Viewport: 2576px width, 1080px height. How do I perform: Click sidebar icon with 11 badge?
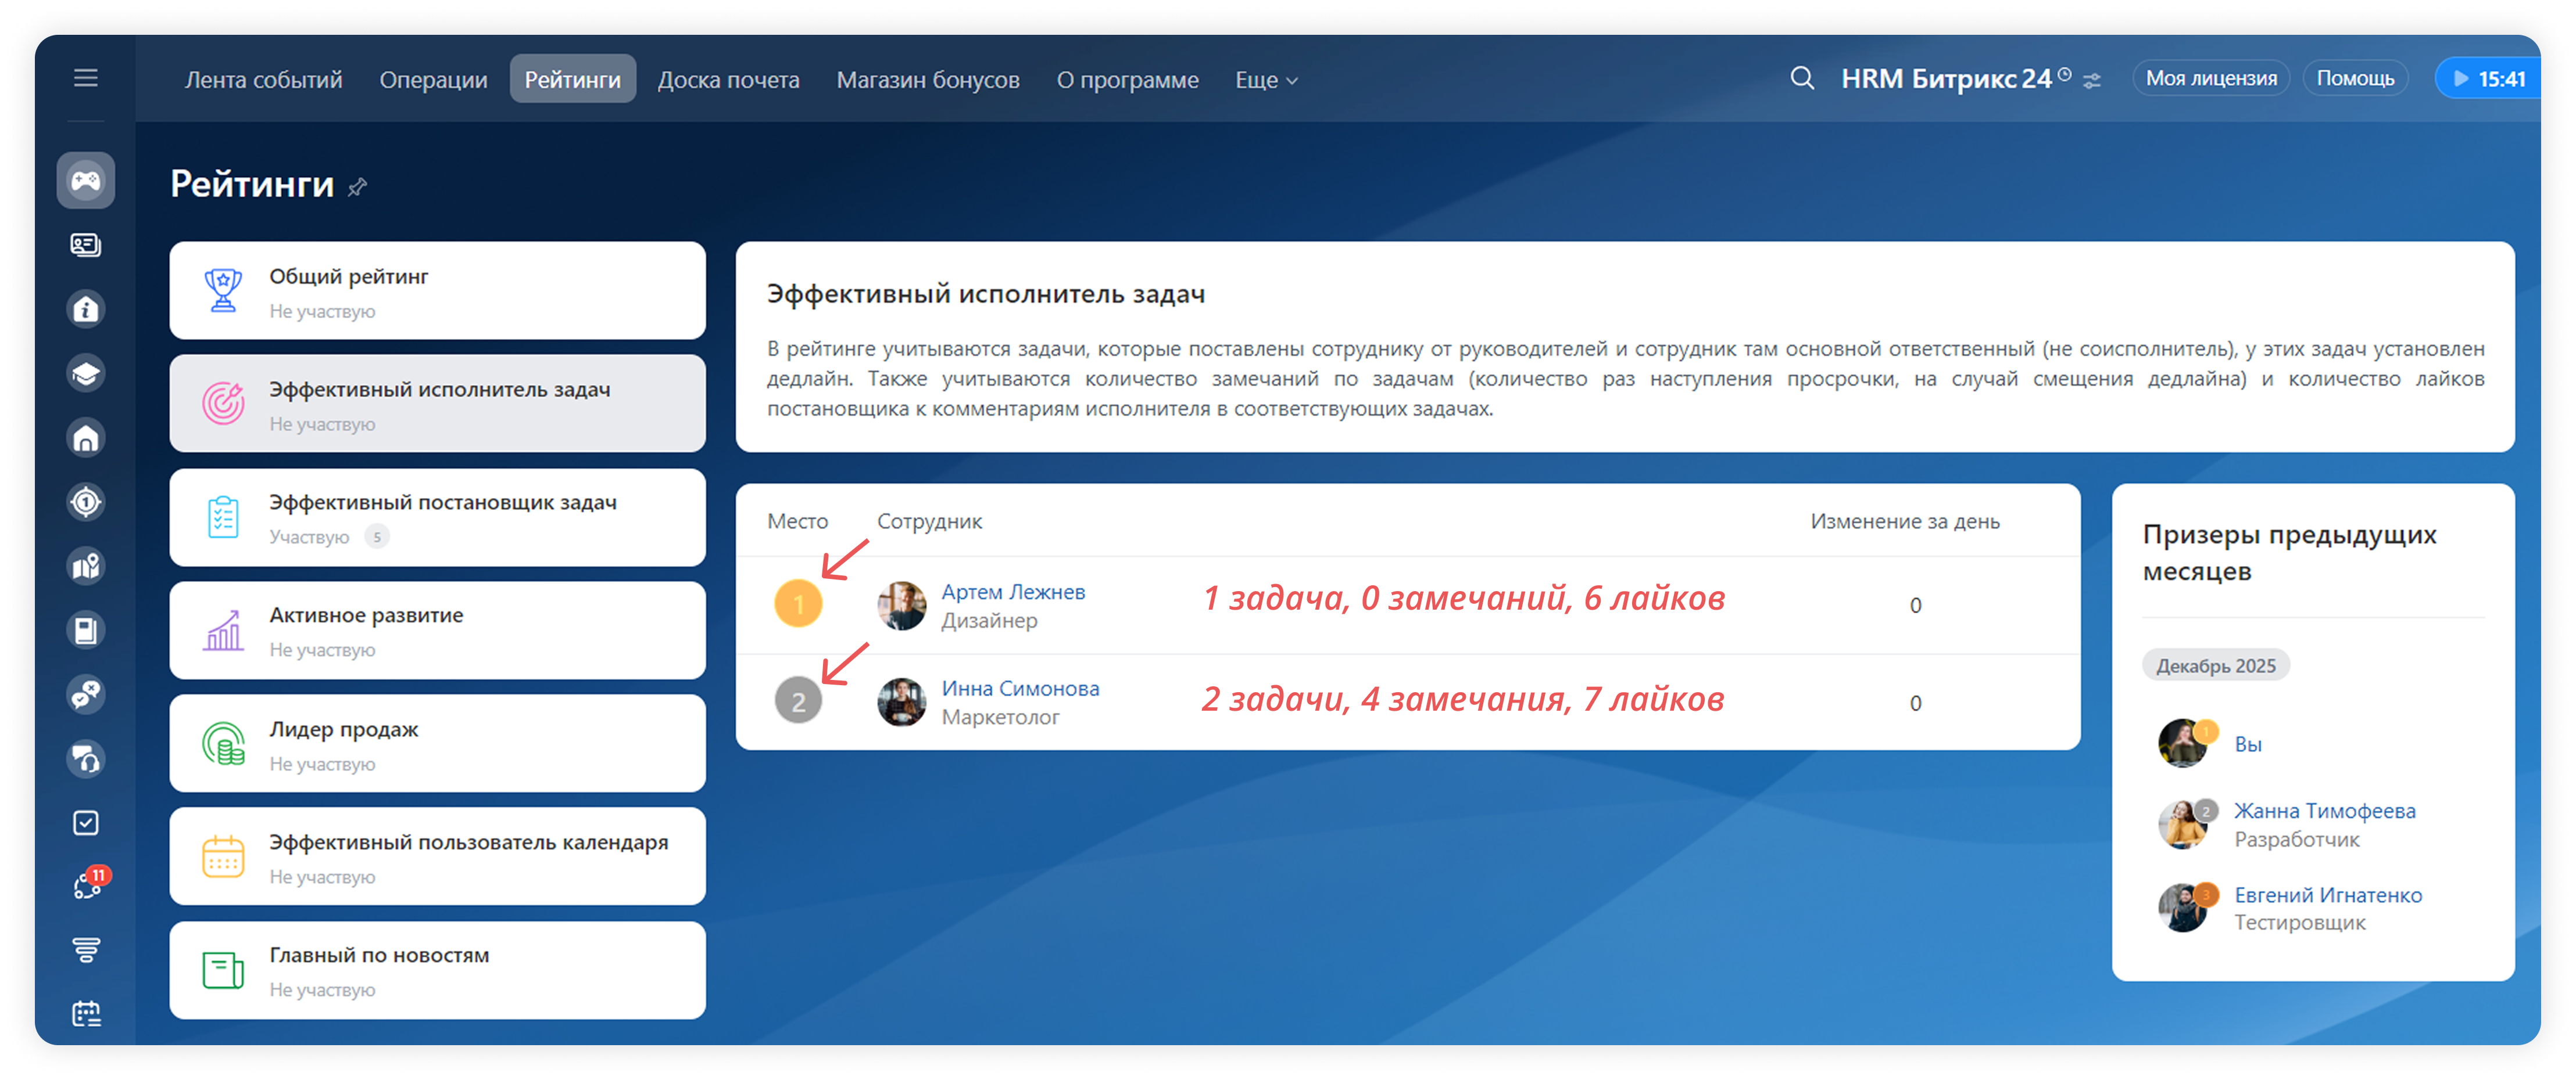[86, 885]
